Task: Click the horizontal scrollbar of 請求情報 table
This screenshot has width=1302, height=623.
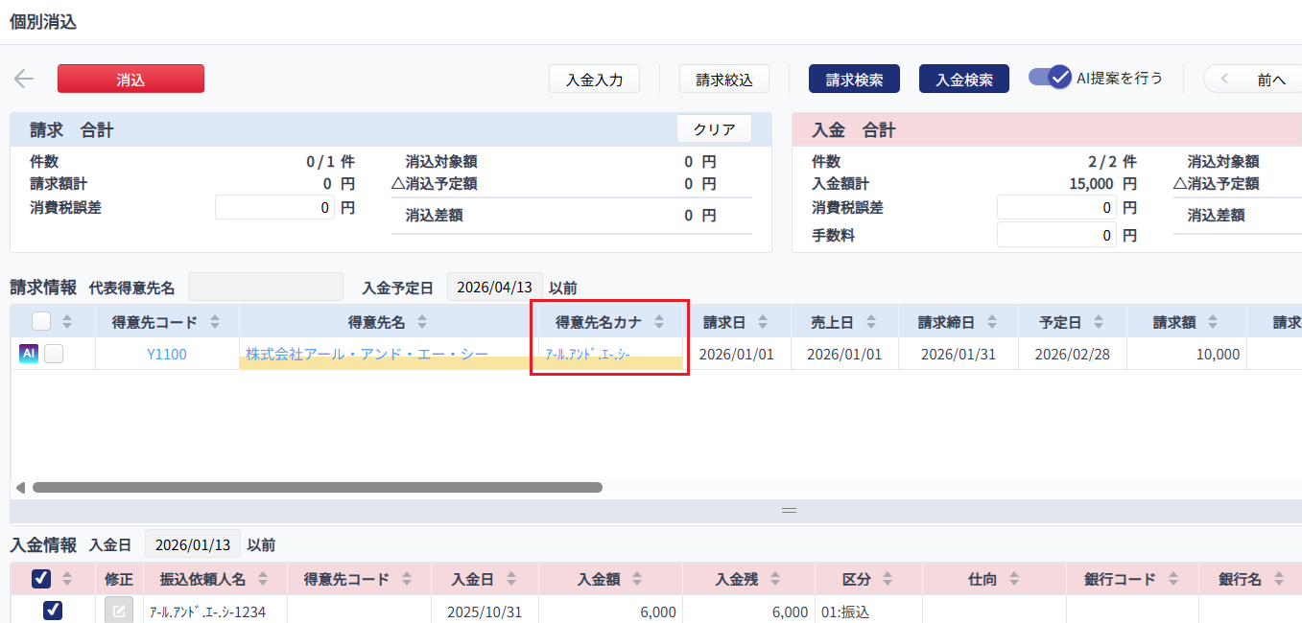Action: tap(317, 487)
